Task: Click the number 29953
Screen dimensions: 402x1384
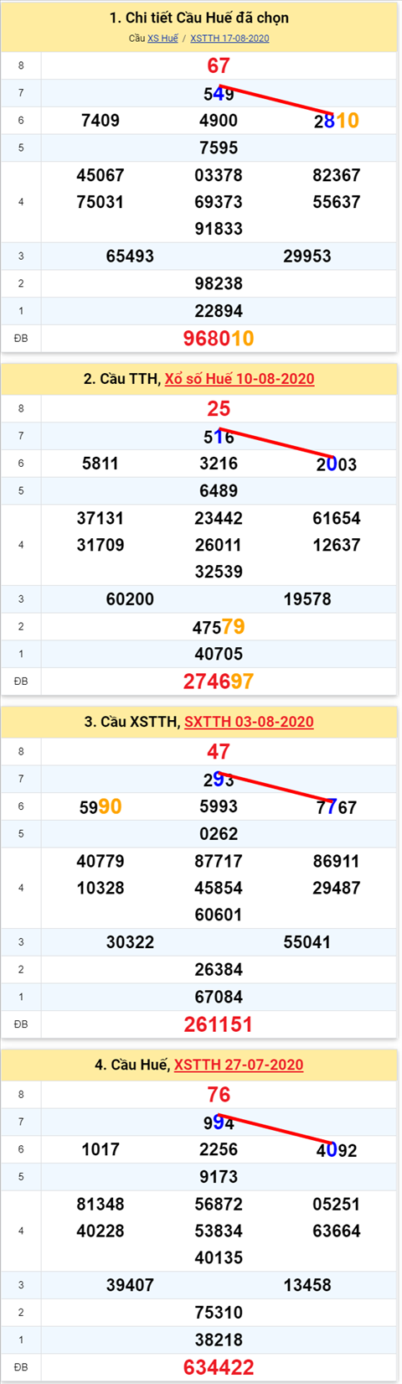Action: coord(307,257)
